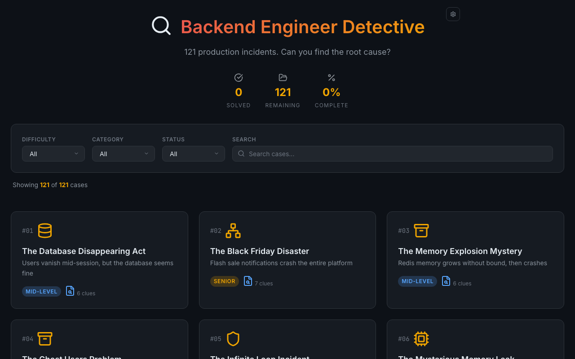575x359 pixels.
Task: Click the clues magnifier icon on case #02
Action: click(248, 280)
